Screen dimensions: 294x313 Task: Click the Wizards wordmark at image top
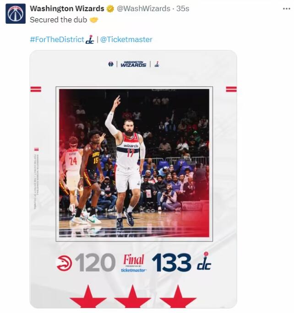[133, 64]
